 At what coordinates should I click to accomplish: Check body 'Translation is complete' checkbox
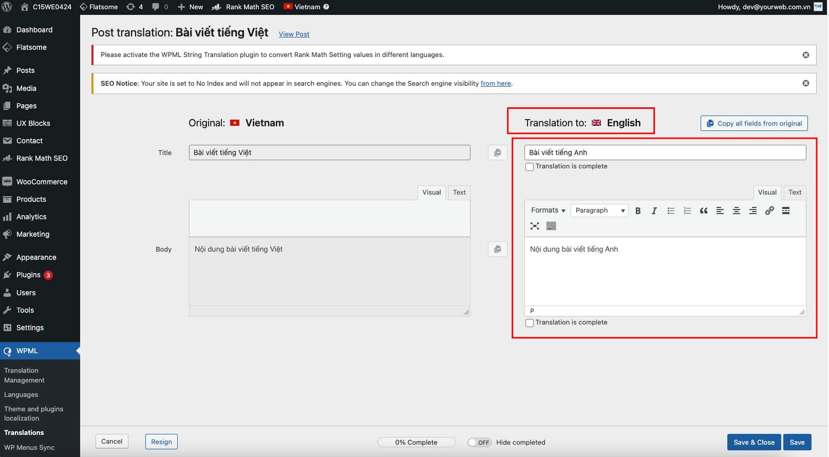tap(530, 323)
